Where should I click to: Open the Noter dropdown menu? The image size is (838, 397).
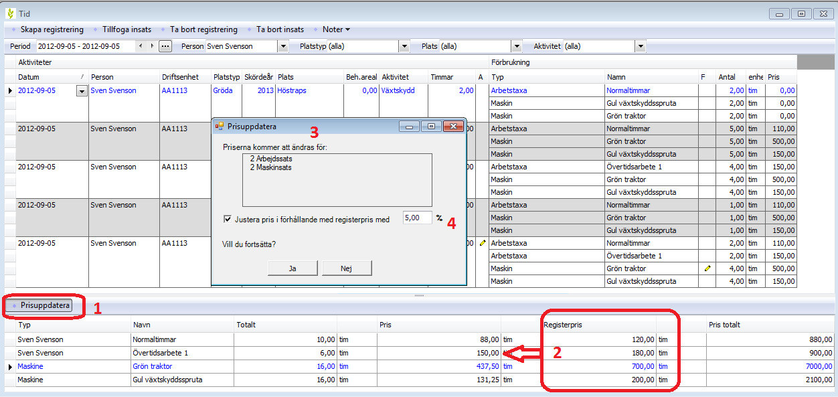pos(336,29)
